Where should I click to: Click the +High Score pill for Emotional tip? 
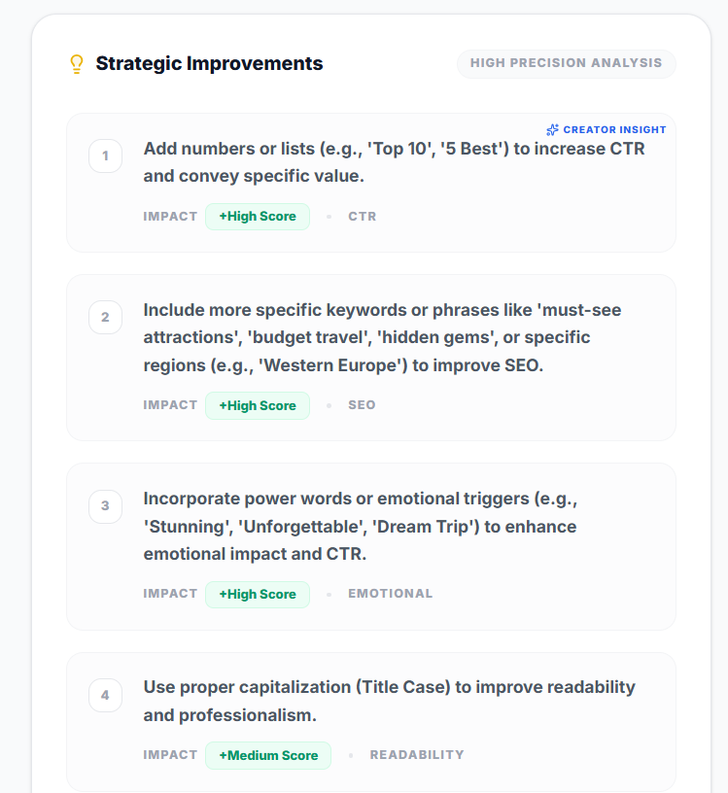coord(258,594)
